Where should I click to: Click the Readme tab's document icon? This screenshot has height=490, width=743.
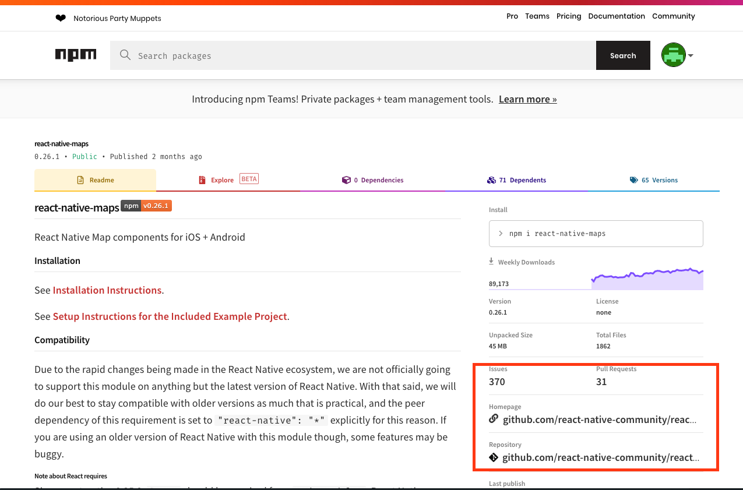tap(80, 180)
